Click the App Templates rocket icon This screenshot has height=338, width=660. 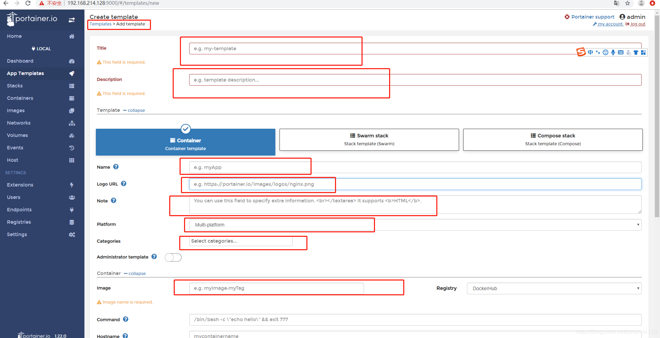click(x=72, y=73)
